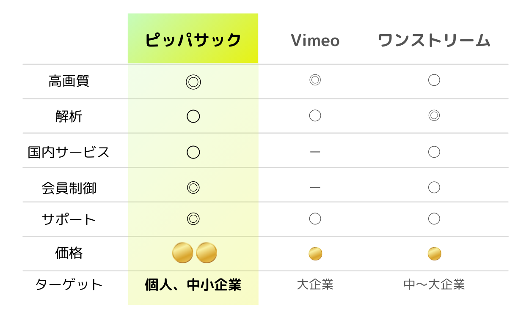529x317 pixels.
Task: Click the 大企業 target text under Vimeo
Action: click(x=315, y=284)
